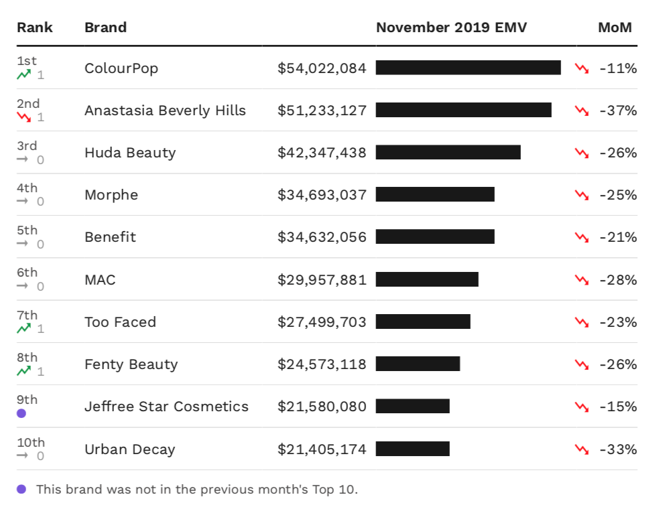
Task: Click ColourPop's red MoM trend arrow
Action: (x=581, y=68)
